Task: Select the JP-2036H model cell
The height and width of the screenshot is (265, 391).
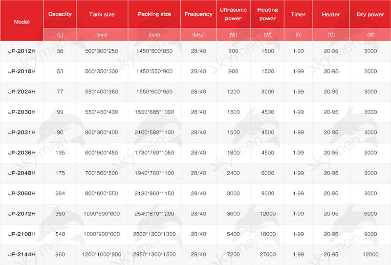Action: pyautogui.click(x=22, y=153)
